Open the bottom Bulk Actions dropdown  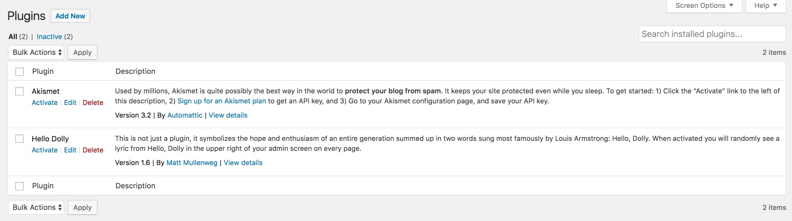coord(37,207)
